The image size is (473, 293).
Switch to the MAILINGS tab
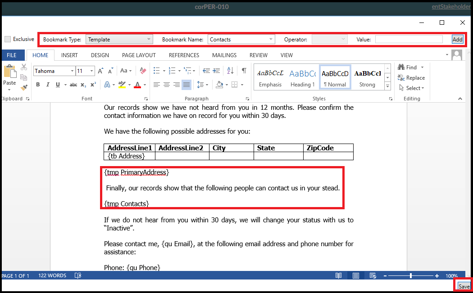point(224,55)
